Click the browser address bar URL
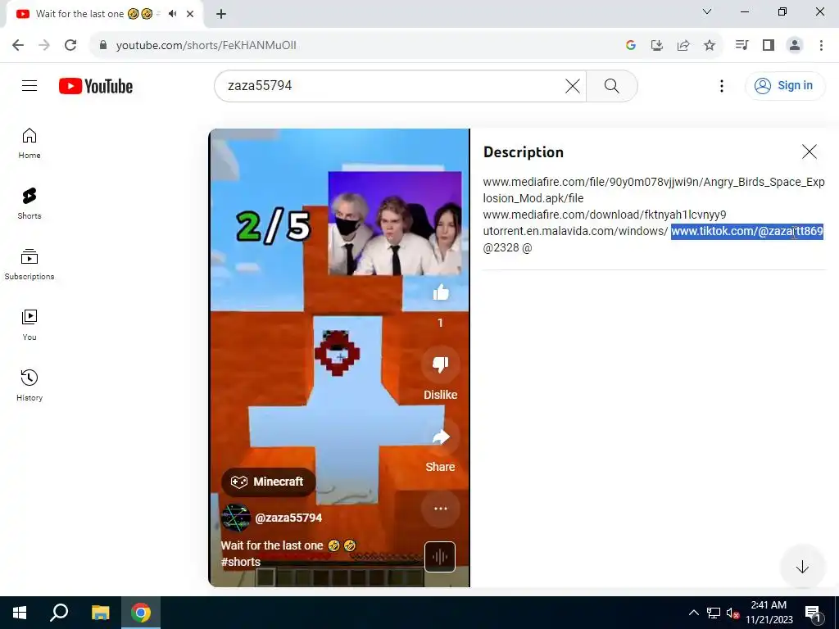 (x=206, y=45)
